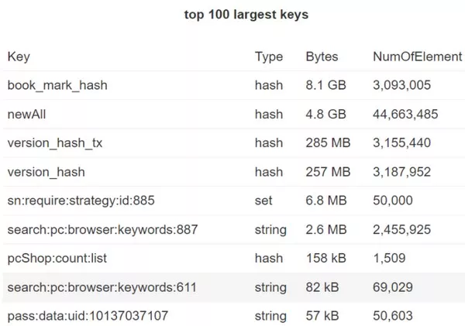Viewport: 465px width, 326px height.
Task: Click the highlighted search:pc:browser:keywords:611 row
Action: (234, 287)
